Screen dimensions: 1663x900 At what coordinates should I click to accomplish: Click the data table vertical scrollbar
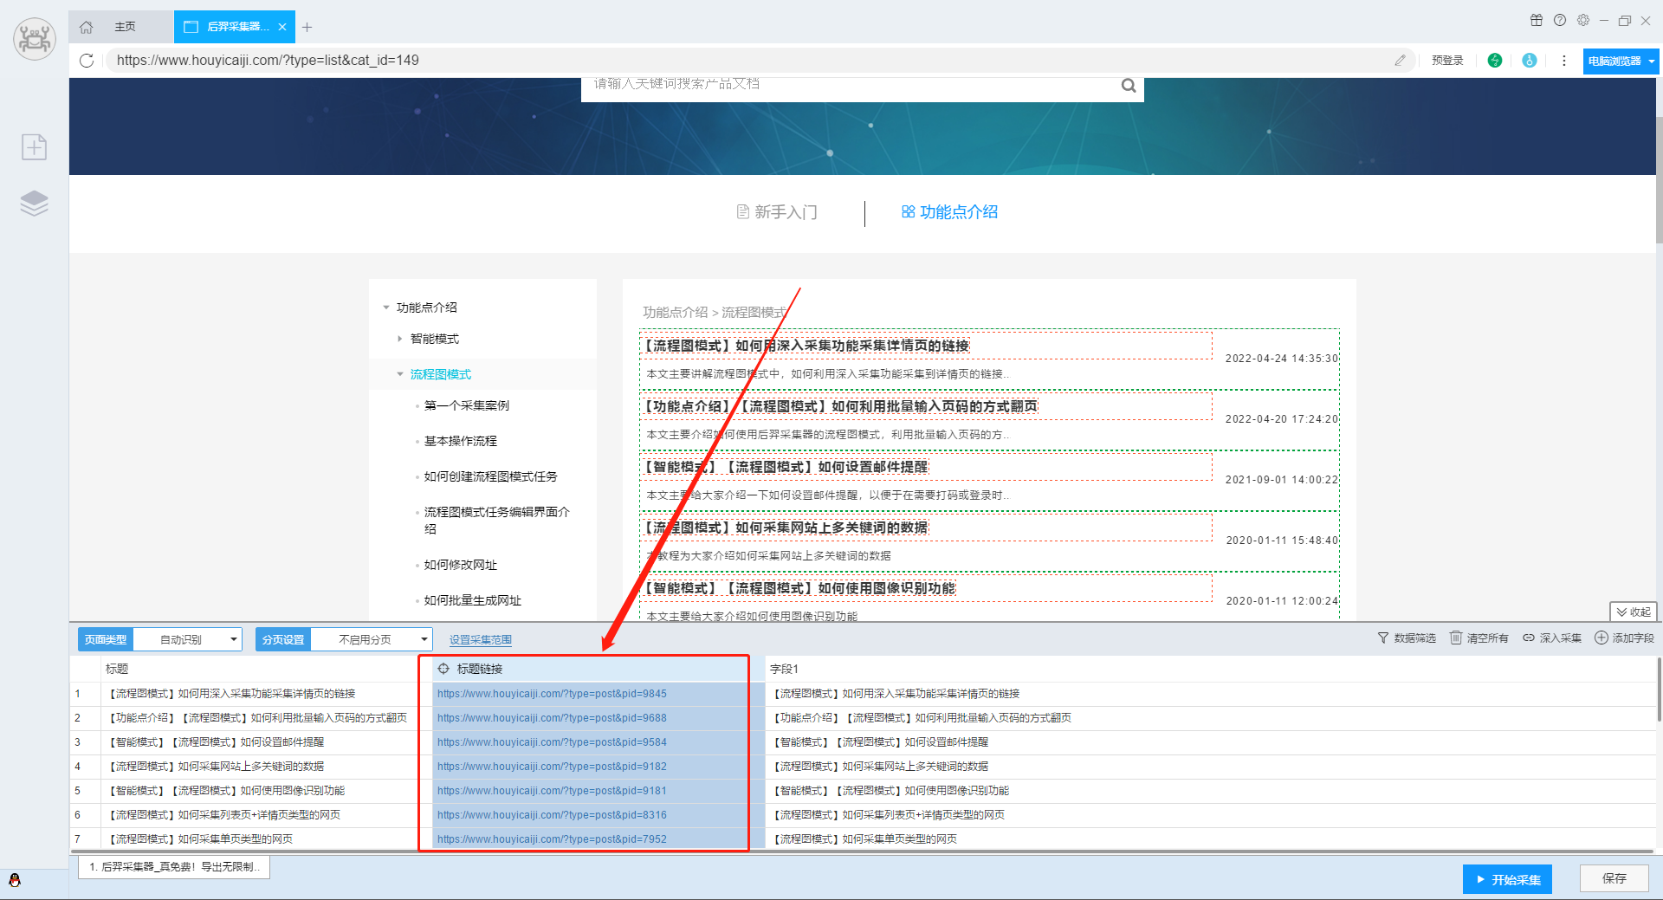(1659, 690)
